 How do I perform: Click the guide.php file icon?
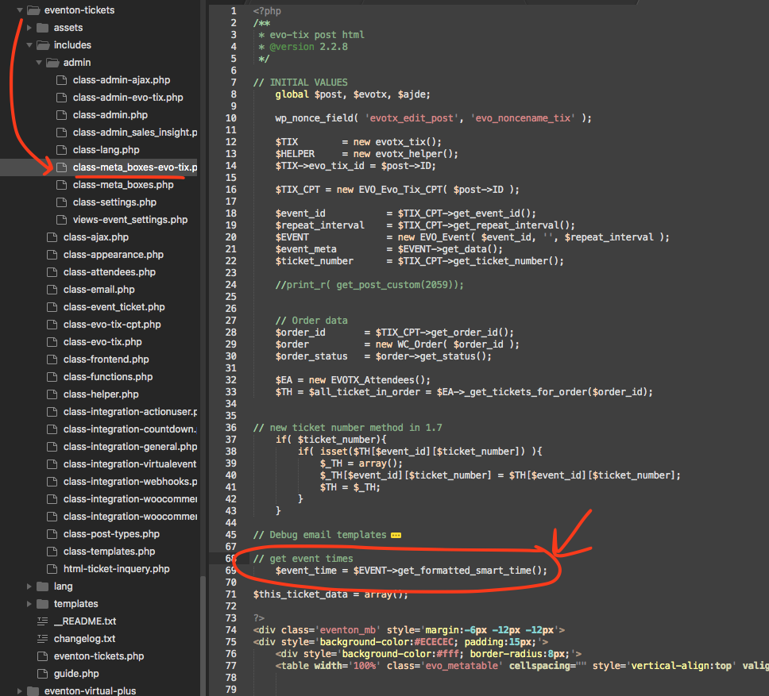pos(43,674)
